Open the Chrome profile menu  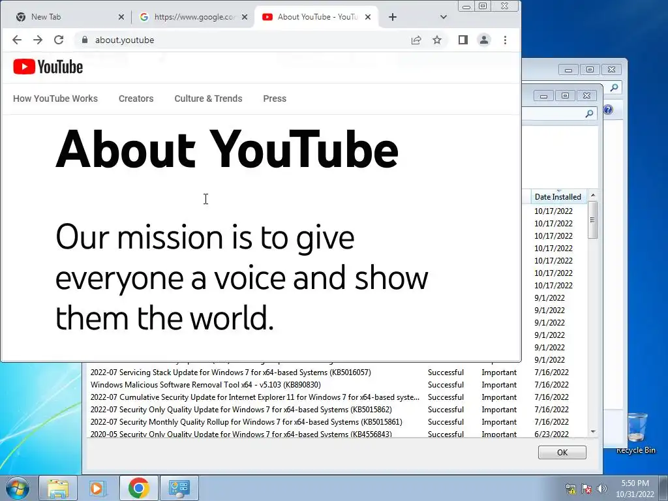click(x=484, y=40)
